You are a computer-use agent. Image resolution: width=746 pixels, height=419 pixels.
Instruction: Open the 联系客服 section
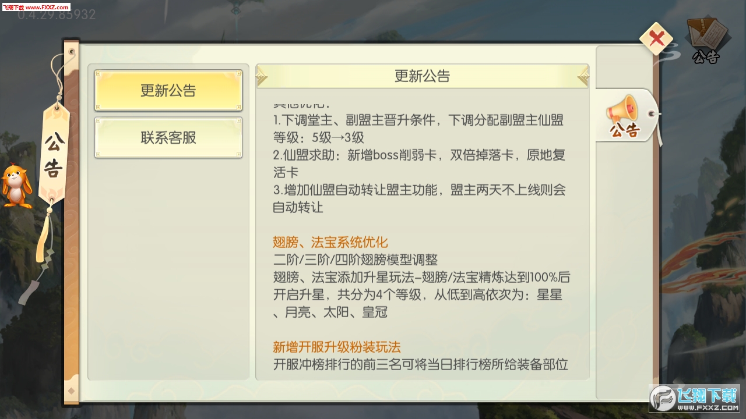[168, 138]
